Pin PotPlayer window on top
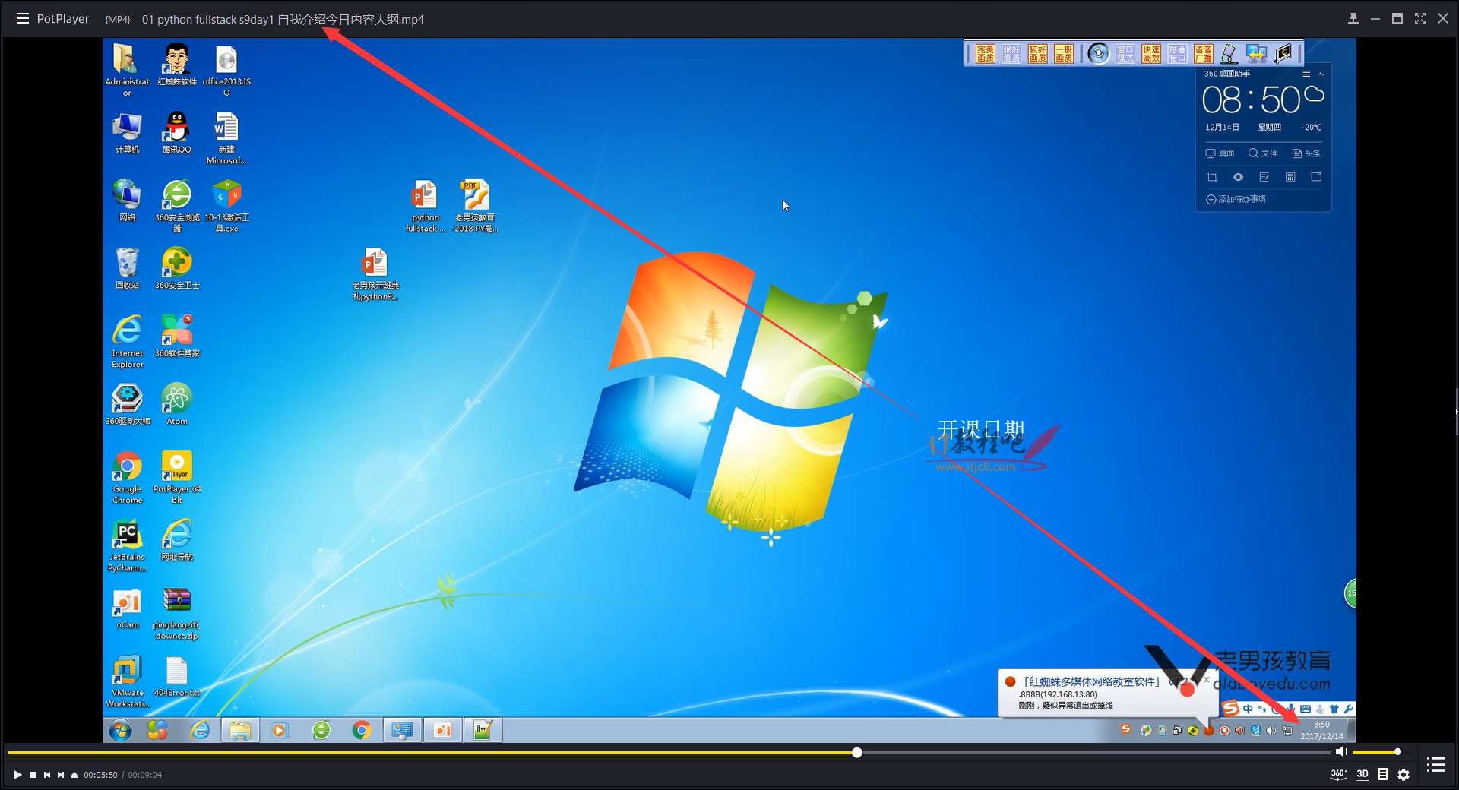This screenshot has width=1459, height=790. pos(1353,18)
